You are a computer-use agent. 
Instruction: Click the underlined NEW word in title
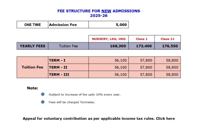point(106,11)
